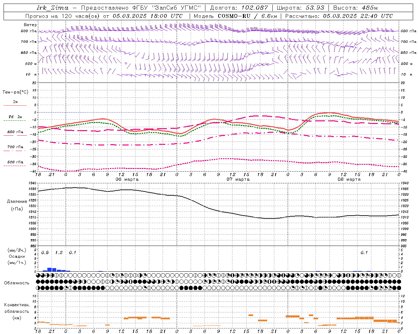418x334 pixels.
Task: Click the left 500 м wind level label
Action: [31, 64]
